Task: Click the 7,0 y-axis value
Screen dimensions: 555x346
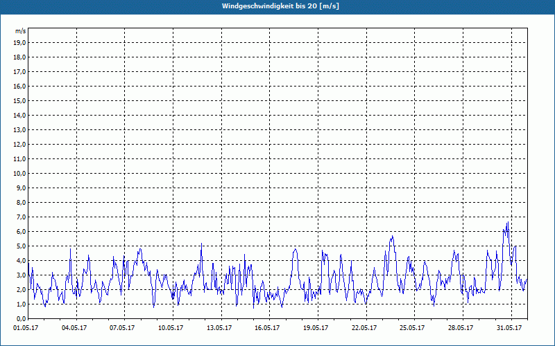Action: coord(21,217)
